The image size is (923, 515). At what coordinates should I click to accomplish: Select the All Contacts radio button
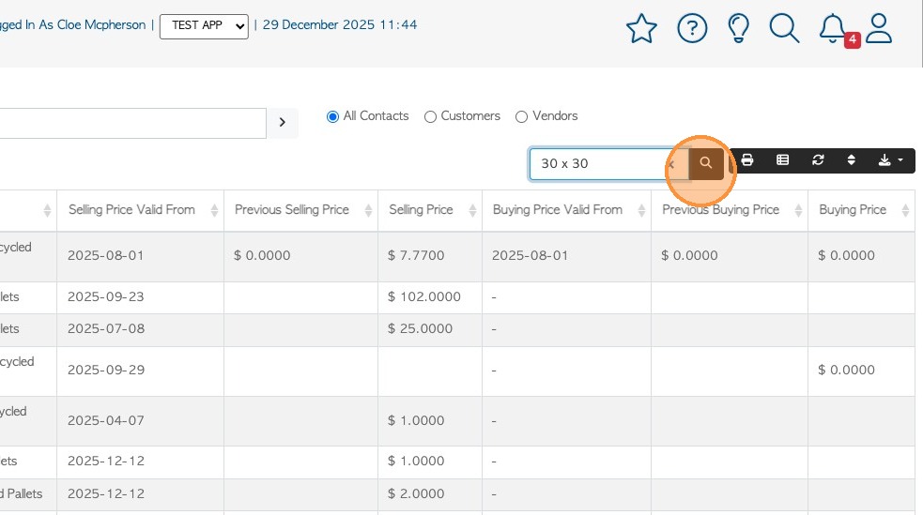click(x=332, y=116)
